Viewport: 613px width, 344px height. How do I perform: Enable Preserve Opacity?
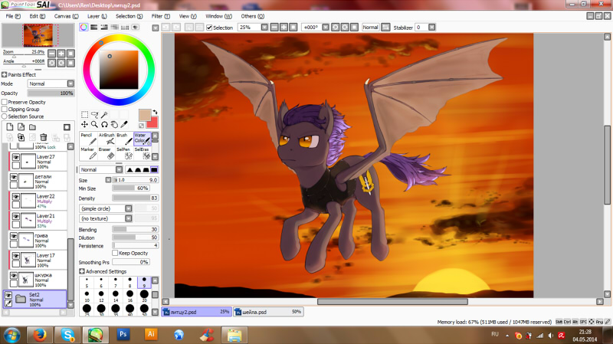[x=5, y=102]
